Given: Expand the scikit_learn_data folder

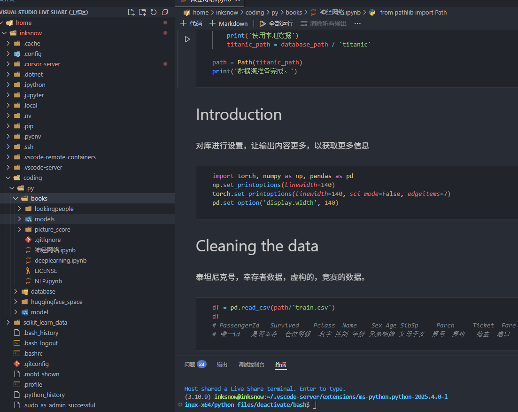Looking at the screenshot, I should (8, 322).
